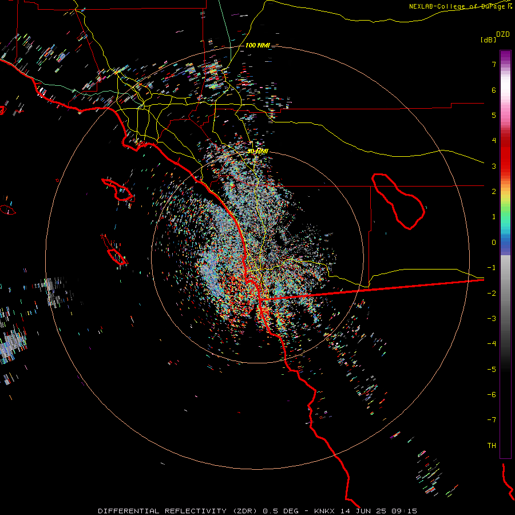Click the NEXLAB-College of DuPage watermark text
The width and height of the screenshot is (515, 515).
(461, 6)
